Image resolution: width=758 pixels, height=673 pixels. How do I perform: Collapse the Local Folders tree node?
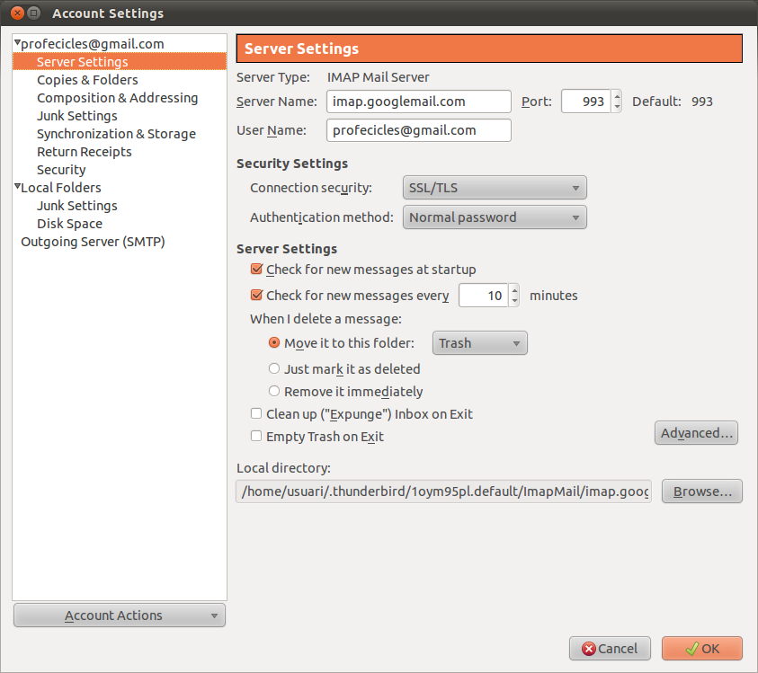pyautogui.click(x=17, y=187)
